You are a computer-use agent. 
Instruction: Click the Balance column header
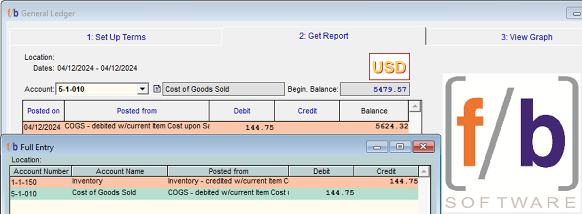374,110
